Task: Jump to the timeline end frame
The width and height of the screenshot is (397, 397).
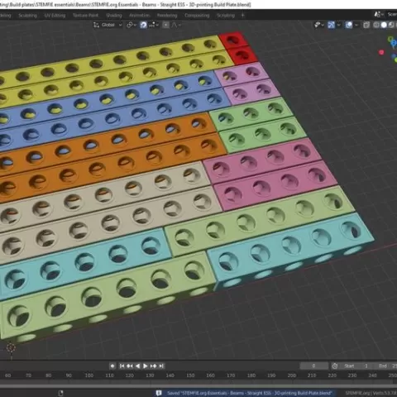Action: tap(161, 366)
